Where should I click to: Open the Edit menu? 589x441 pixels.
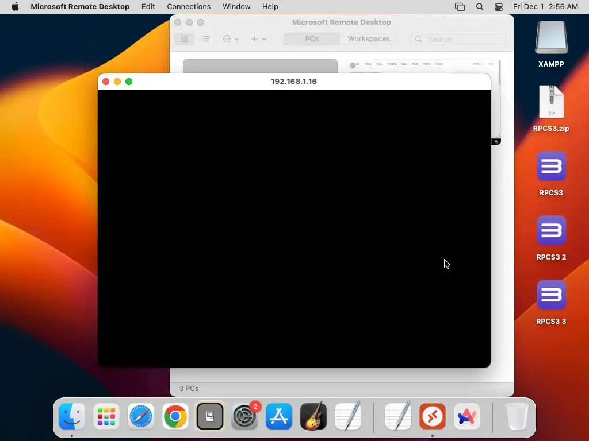coord(148,7)
